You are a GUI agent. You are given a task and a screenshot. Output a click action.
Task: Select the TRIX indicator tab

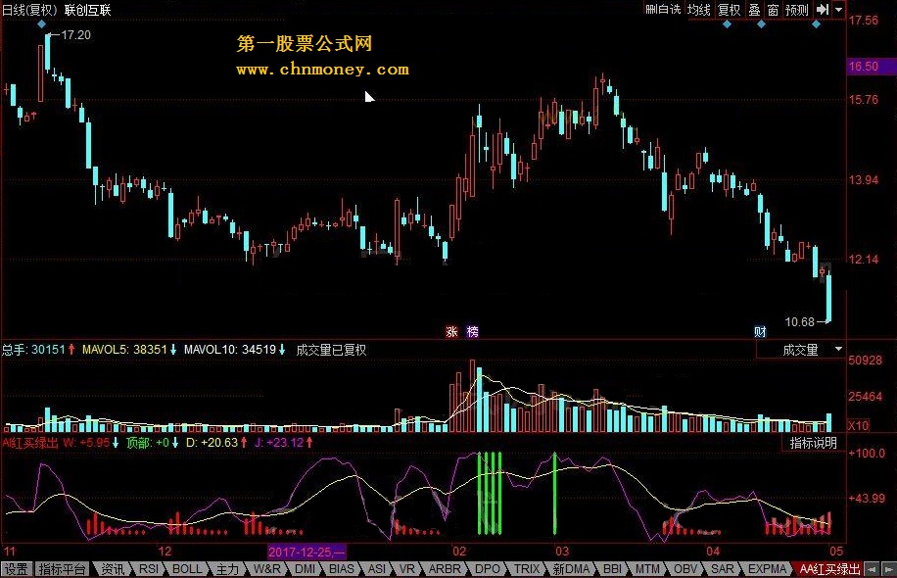click(x=526, y=569)
